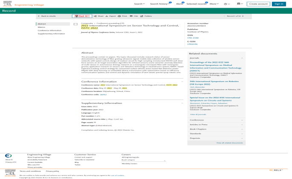The width and height of the screenshot is (292, 179).
Task: Go to next record arrow
Action: 244,15
